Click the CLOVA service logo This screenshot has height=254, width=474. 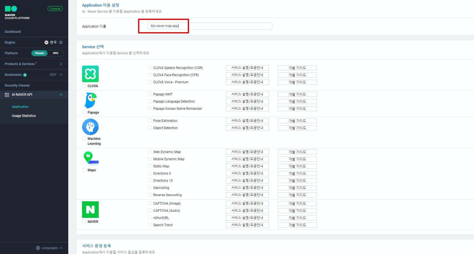pos(90,74)
